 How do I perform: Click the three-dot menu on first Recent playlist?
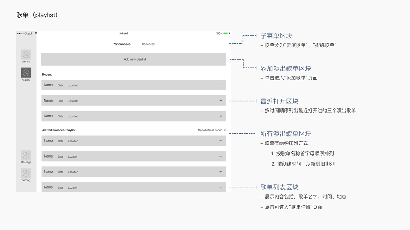coord(221,85)
